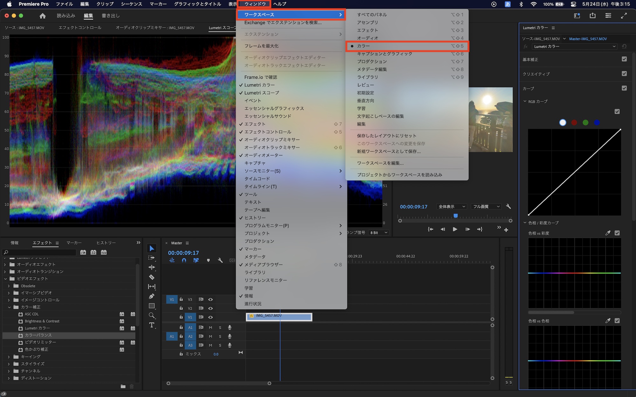Viewport: 636px width, 397px height.
Task: Toggle the クリエイティブ section checkbox
Action: click(624, 74)
